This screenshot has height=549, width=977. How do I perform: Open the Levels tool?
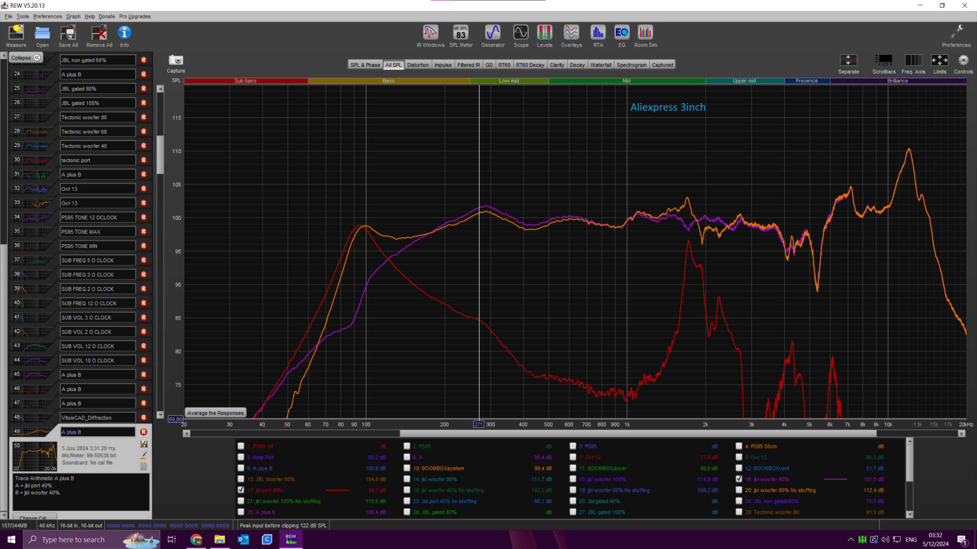pyautogui.click(x=544, y=36)
